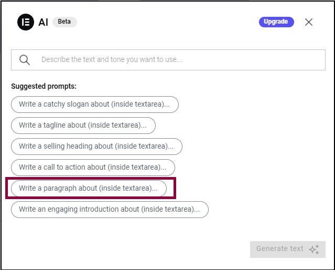Click the words 'Generate text' on the button

coord(279,248)
